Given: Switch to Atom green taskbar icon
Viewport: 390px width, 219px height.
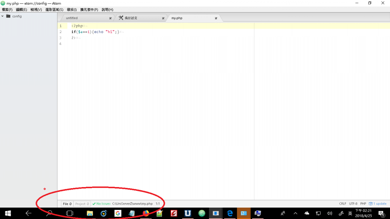Looking at the screenshot, I should [202, 213].
